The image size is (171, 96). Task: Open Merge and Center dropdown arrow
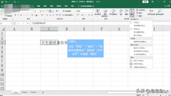tap(75, 15)
